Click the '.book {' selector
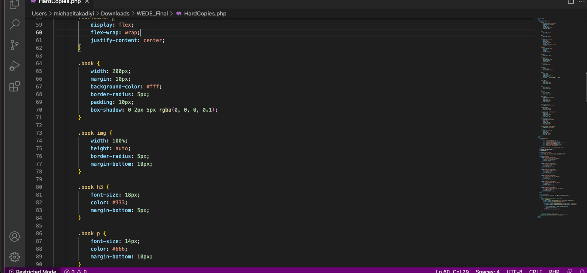This screenshot has width=587, height=273. [89, 64]
